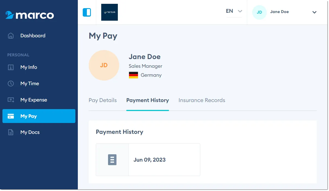This screenshot has width=329, height=191.
Task: Click the My Pay page heading
Action: coord(103,36)
